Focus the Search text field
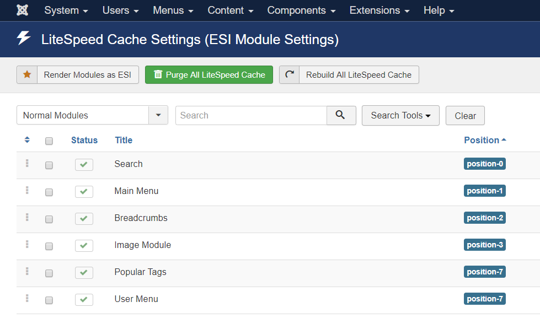The width and height of the screenshot is (540, 329). (251, 115)
